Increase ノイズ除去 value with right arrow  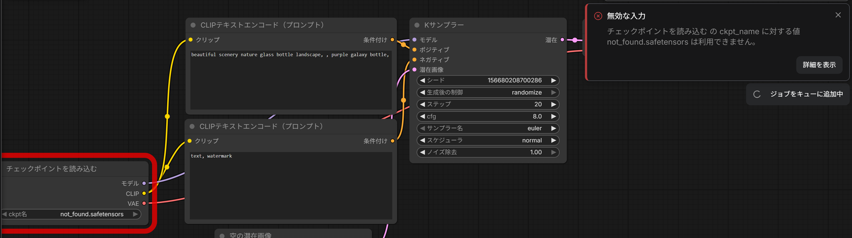[x=553, y=152]
